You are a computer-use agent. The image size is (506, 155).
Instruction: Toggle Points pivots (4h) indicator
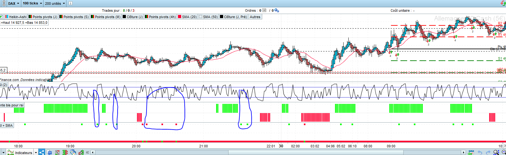tap(160, 17)
